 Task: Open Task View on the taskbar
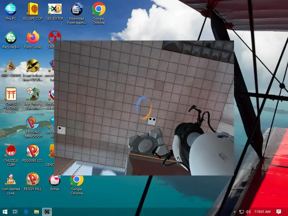point(15,212)
